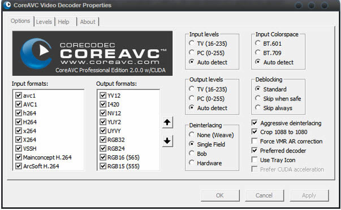Uncheck lowercase x264 input format

(19, 131)
